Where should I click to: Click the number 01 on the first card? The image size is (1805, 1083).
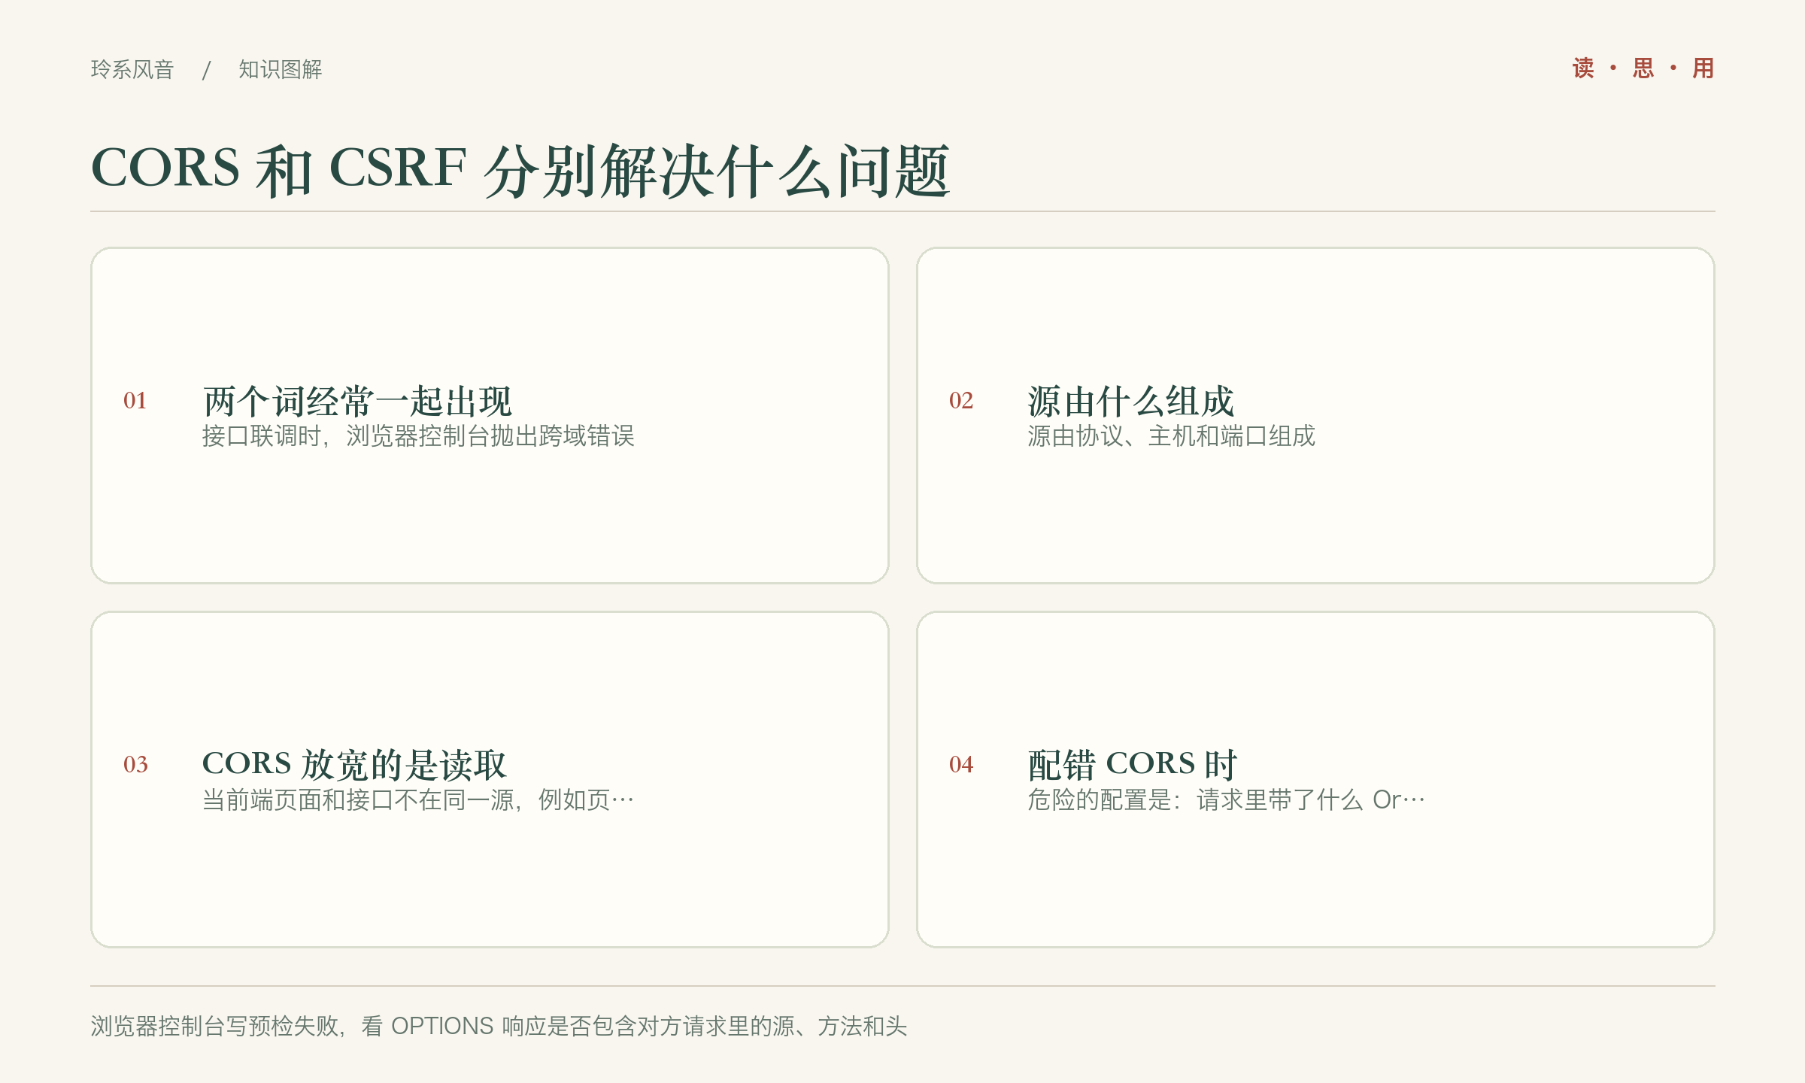point(135,400)
